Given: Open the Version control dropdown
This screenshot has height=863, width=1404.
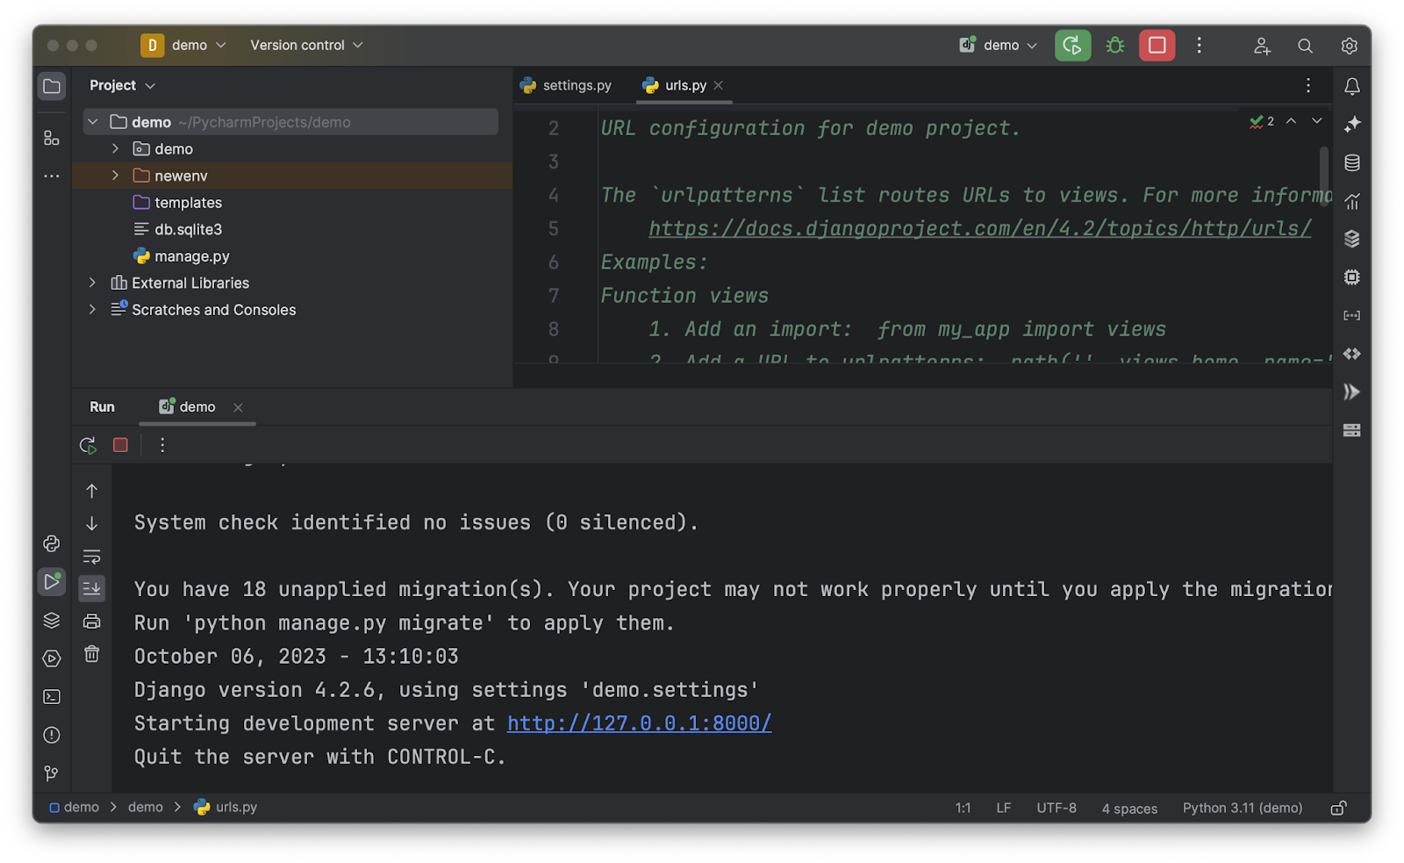Looking at the screenshot, I should (x=306, y=45).
